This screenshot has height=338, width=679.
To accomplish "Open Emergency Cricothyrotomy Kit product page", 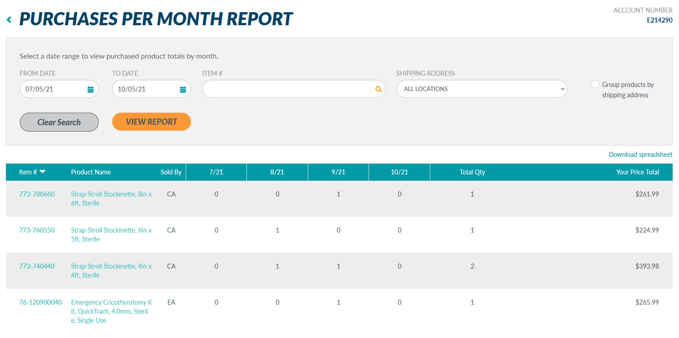I will [111, 311].
